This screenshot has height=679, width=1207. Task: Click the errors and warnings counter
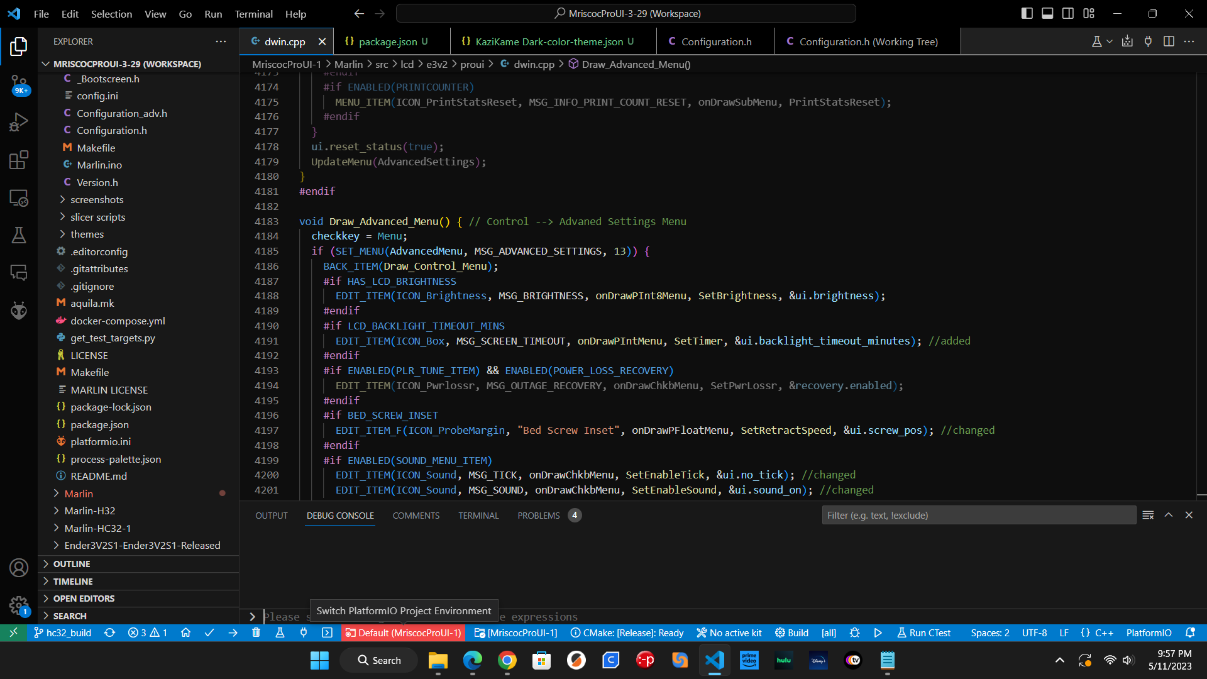tap(148, 632)
